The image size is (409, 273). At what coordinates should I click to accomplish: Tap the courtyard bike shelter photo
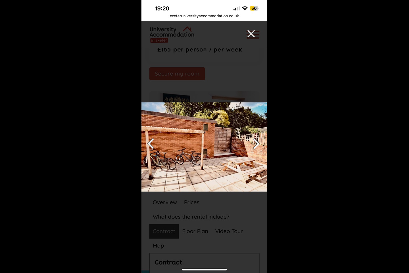[204, 147]
